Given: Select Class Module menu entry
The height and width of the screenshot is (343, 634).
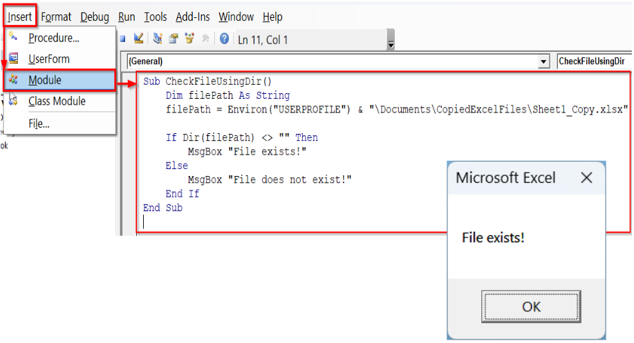Looking at the screenshot, I should (x=57, y=101).
